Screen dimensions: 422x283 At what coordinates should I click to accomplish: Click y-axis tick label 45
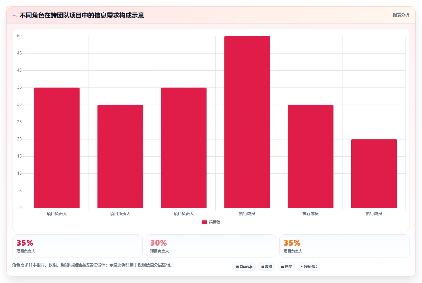pos(20,53)
